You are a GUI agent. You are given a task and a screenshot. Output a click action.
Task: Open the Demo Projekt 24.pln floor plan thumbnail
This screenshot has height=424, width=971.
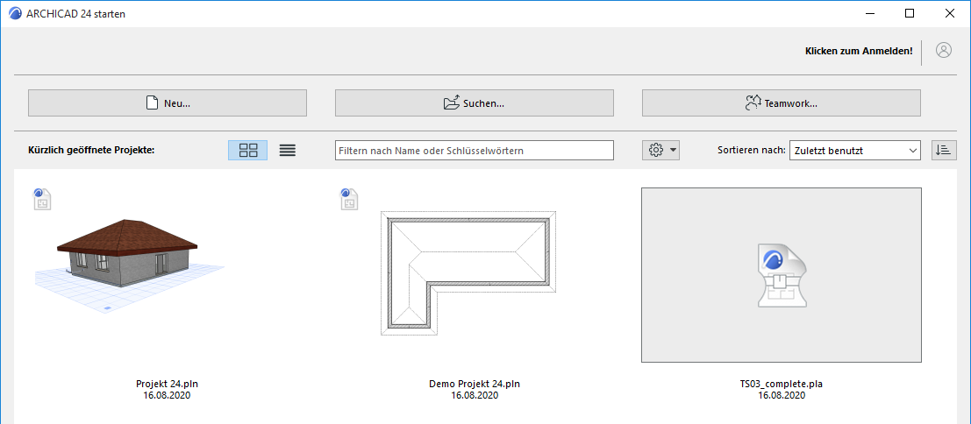(x=468, y=273)
